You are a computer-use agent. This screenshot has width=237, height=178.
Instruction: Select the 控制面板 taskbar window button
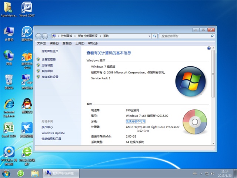click(x=61, y=173)
